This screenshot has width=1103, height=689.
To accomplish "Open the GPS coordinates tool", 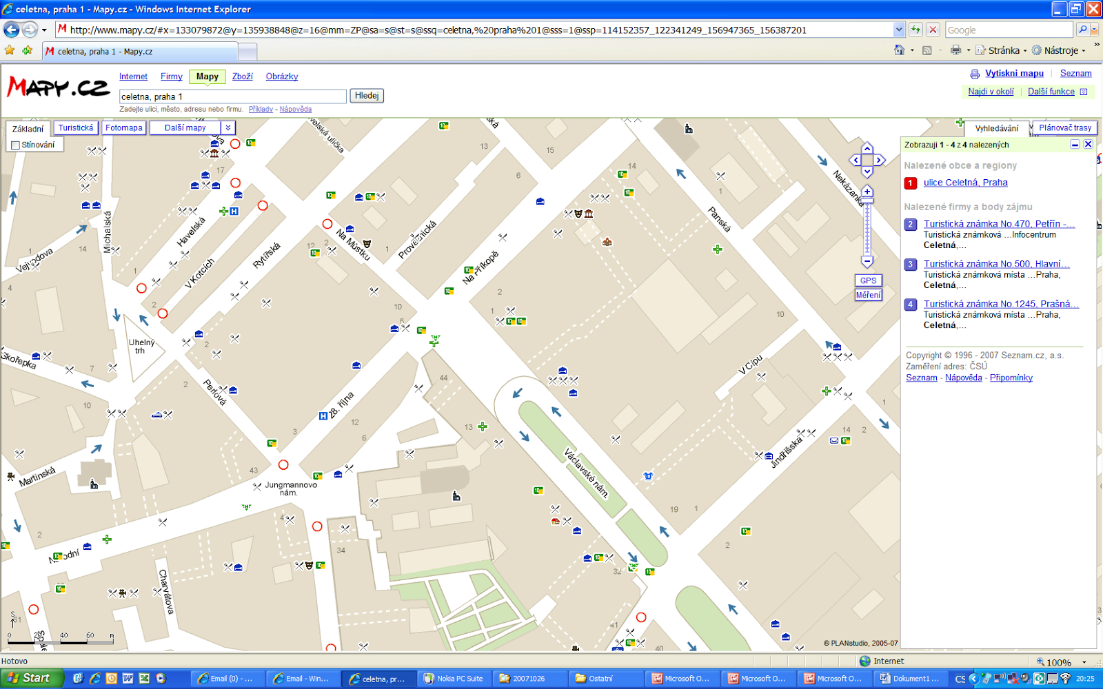I will pyautogui.click(x=868, y=280).
